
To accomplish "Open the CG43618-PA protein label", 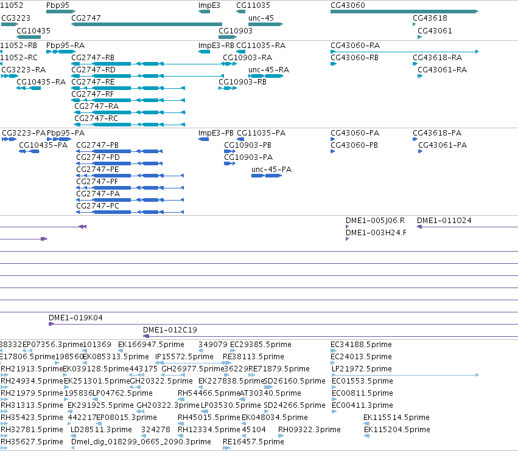I will (437, 133).
